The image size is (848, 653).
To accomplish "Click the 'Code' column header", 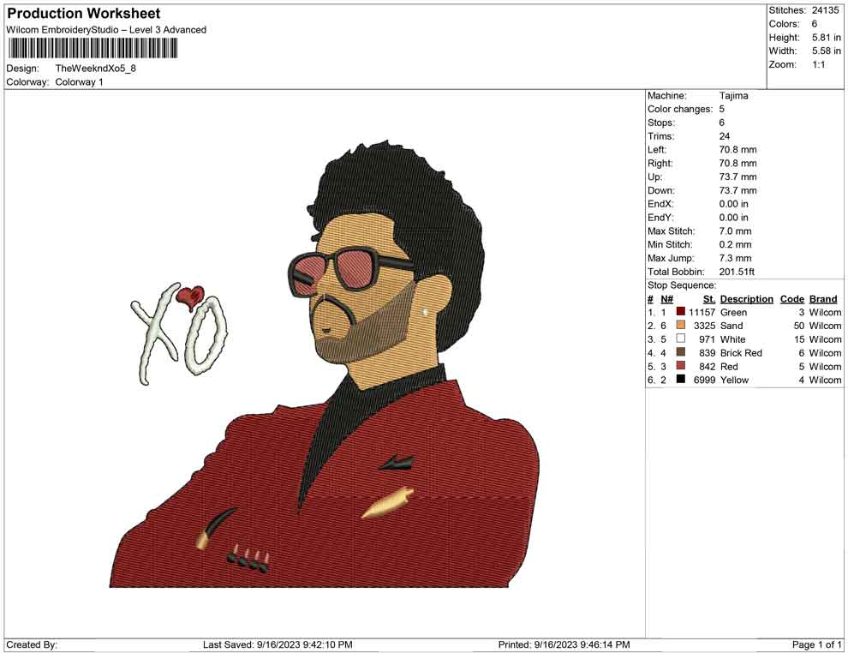I will [x=792, y=298].
